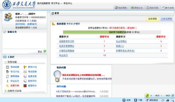Open the 远程教育学习学 course

(x=66, y=41)
